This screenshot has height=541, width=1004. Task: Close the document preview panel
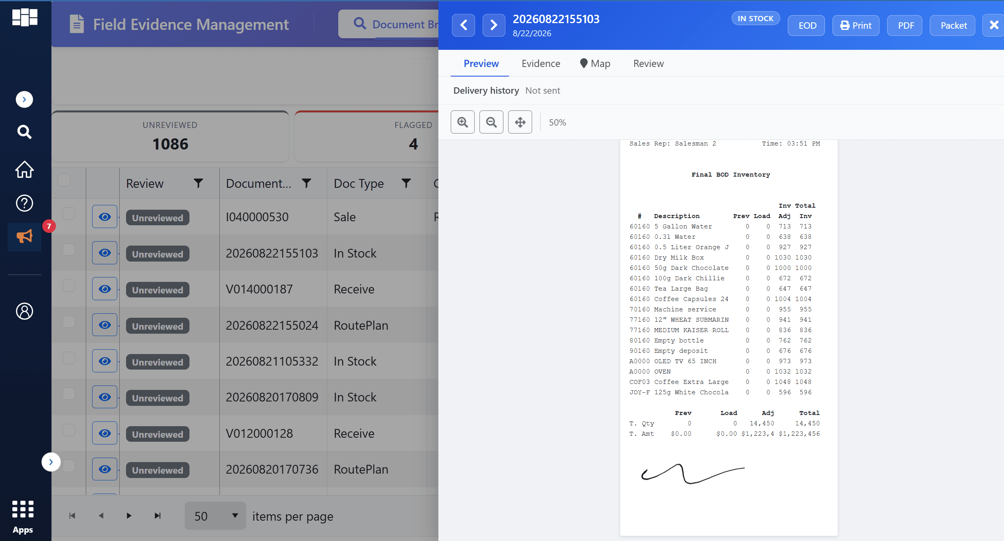click(x=994, y=26)
